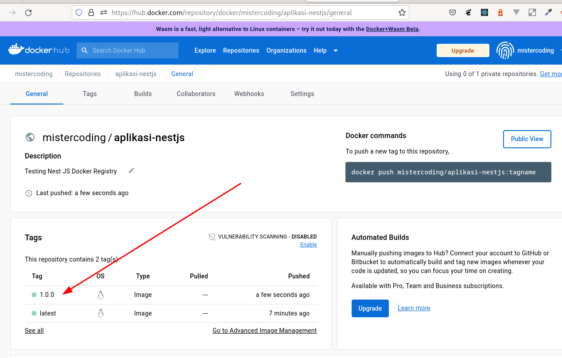The width and height of the screenshot is (562, 358).
Task: Open the Docker+Wasm Beta banner link
Action: (392, 29)
